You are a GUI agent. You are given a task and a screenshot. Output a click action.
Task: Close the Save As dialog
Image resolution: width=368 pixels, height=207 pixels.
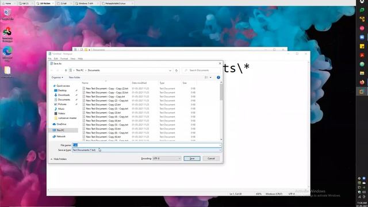220,64
